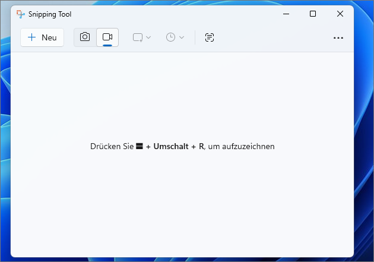374x262 pixels.
Task: Click the 'Snipping Tool' window title
Action: pos(50,14)
